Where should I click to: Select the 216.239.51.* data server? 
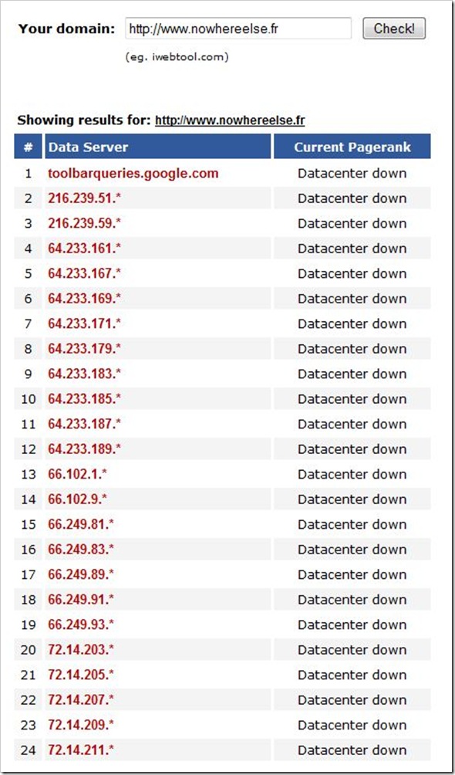tap(85, 198)
